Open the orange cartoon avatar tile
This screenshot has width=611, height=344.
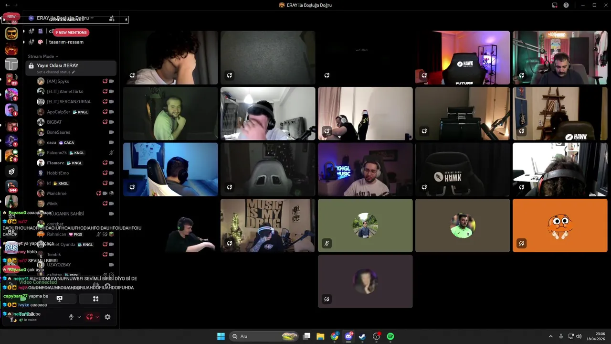click(560, 226)
